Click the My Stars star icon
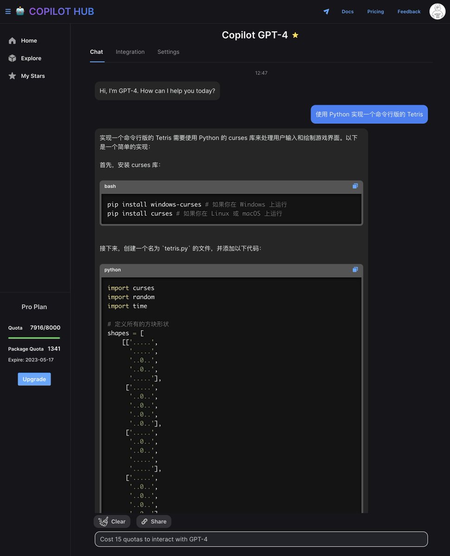The height and width of the screenshot is (556, 450). (x=12, y=76)
